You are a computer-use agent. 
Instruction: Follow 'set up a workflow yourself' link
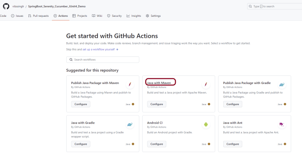tap(100, 49)
